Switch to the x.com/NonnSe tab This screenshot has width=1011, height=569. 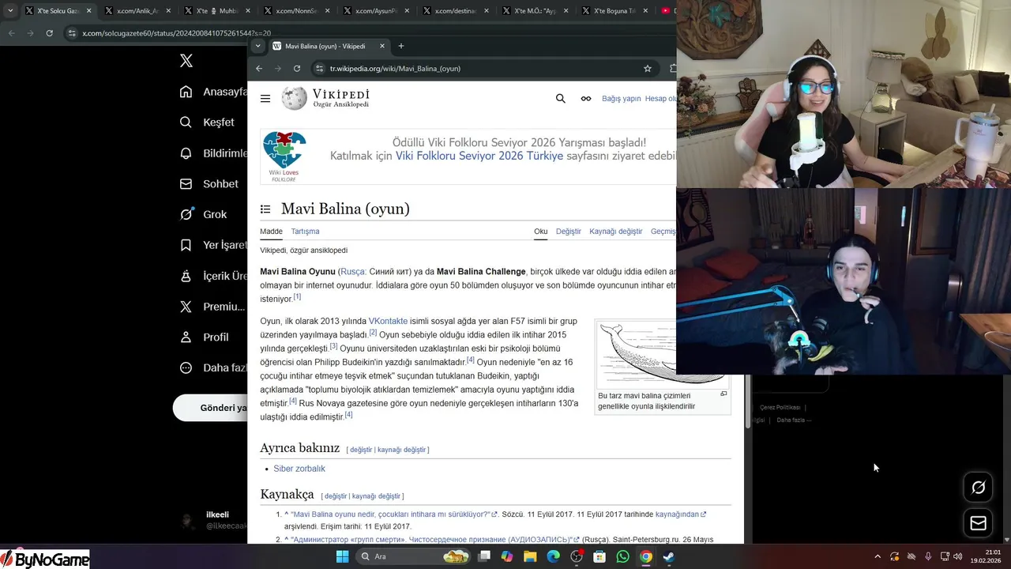coord(295,11)
